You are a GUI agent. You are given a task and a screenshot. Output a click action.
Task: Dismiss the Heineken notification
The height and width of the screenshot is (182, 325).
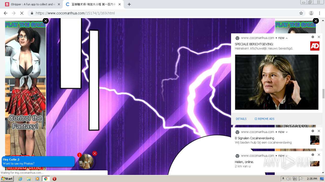(319, 37)
